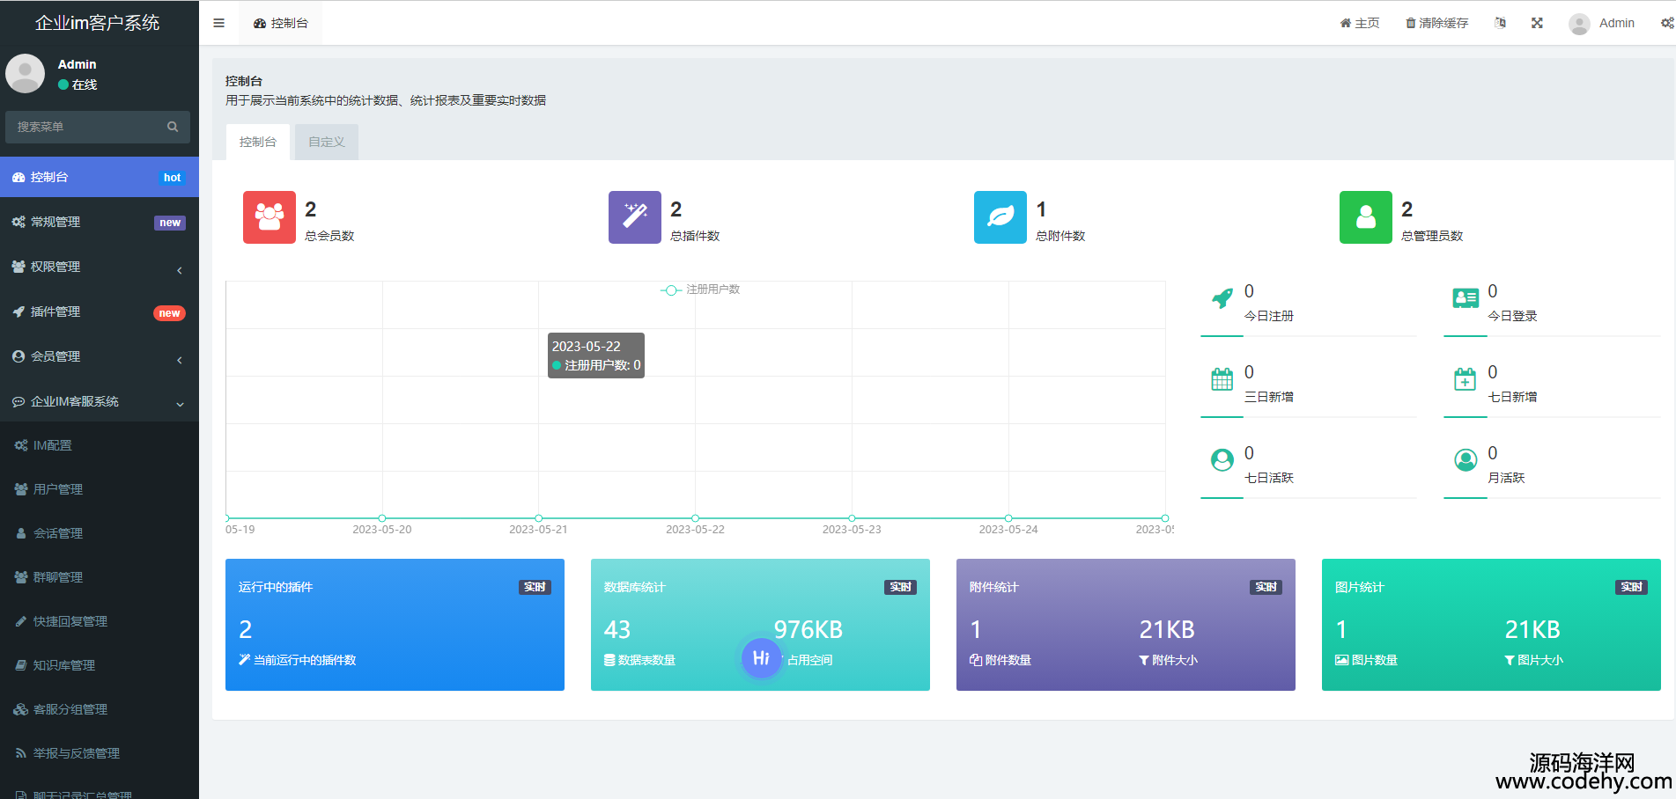Click 976KB 占用空间 value
Image resolution: width=1676 pixels, height=799 pixels.
pos(808,630)
